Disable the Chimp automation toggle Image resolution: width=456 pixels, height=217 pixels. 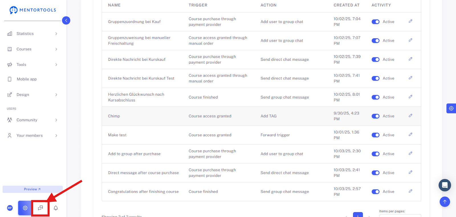(x=375, y=116)
